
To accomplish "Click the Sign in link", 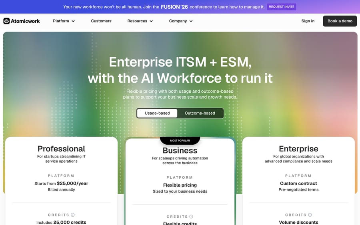I will click(x=308, y=21).
